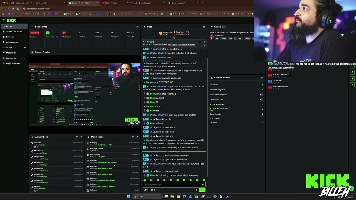Click Host Channel action
356x200 pixels.
point(215,118)
